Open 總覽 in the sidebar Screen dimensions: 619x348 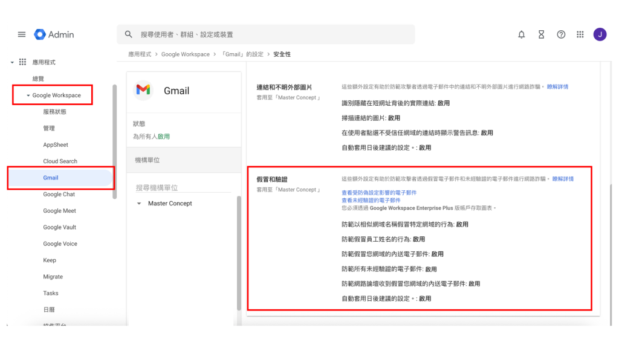[38, 79]
